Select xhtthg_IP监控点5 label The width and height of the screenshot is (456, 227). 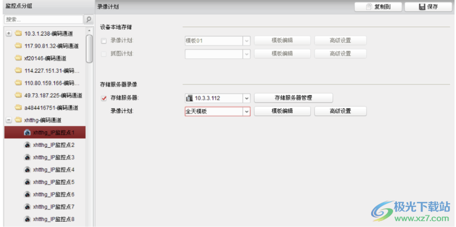[x=54, y=182]
